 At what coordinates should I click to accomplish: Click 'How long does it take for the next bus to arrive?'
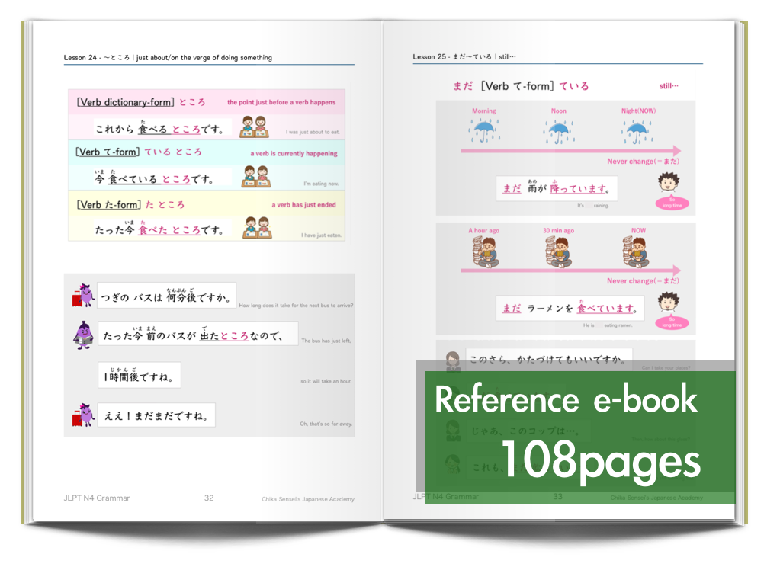(296, 306)
